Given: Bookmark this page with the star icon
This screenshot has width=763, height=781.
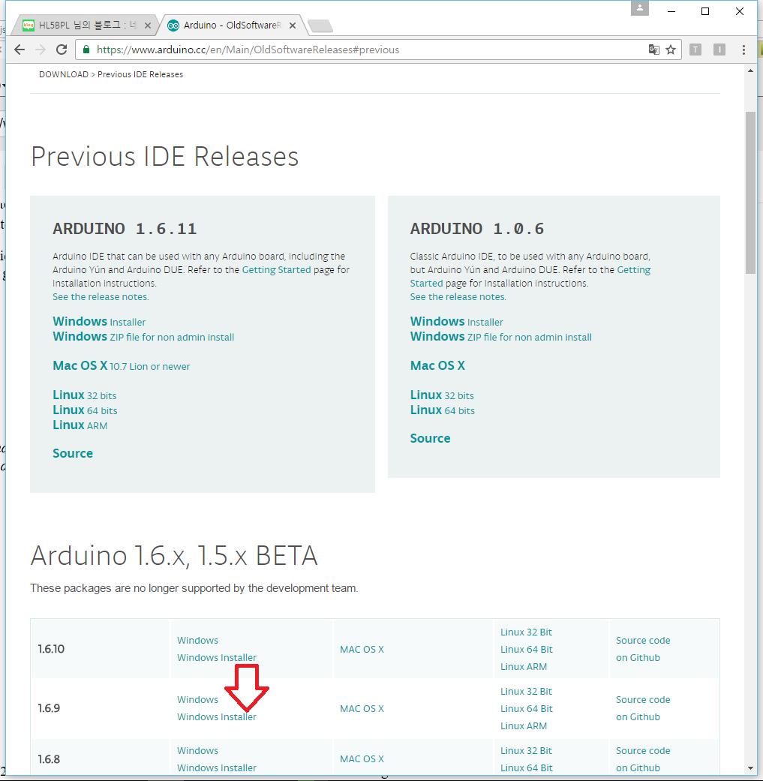Looking at the screenshot, I should pos(671,50).
